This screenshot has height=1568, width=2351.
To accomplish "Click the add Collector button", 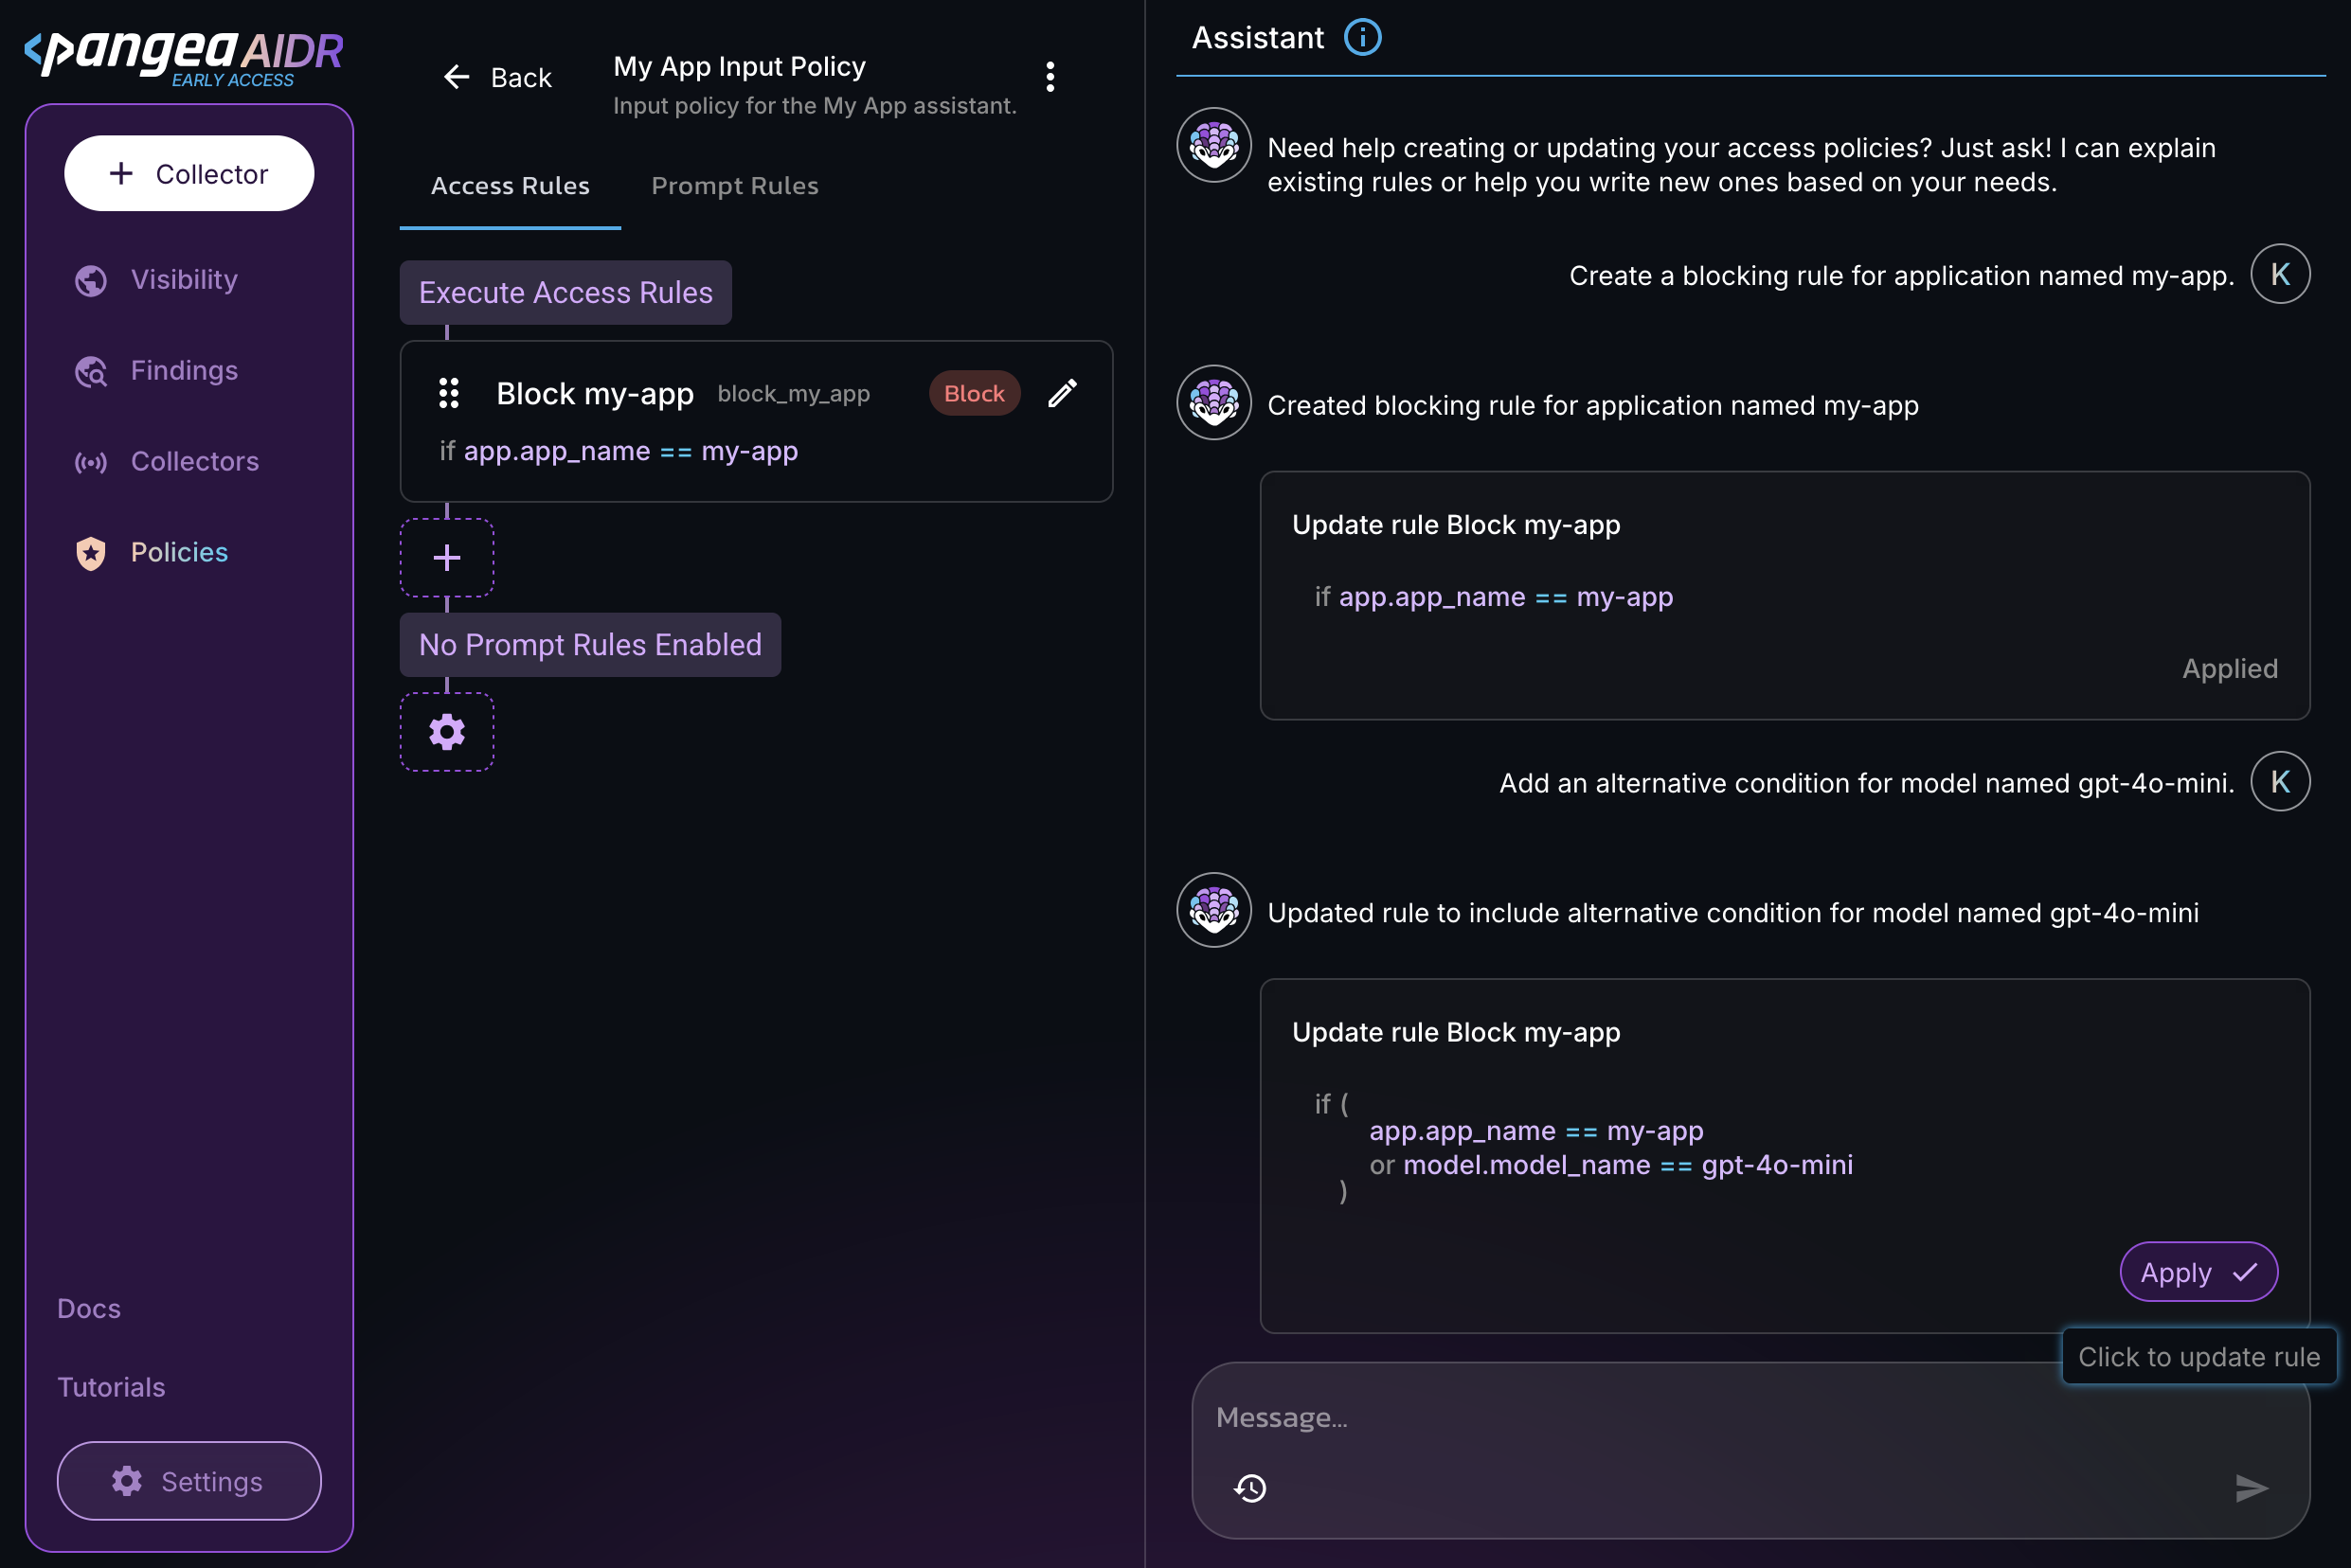I will click(x=189, y=174).
